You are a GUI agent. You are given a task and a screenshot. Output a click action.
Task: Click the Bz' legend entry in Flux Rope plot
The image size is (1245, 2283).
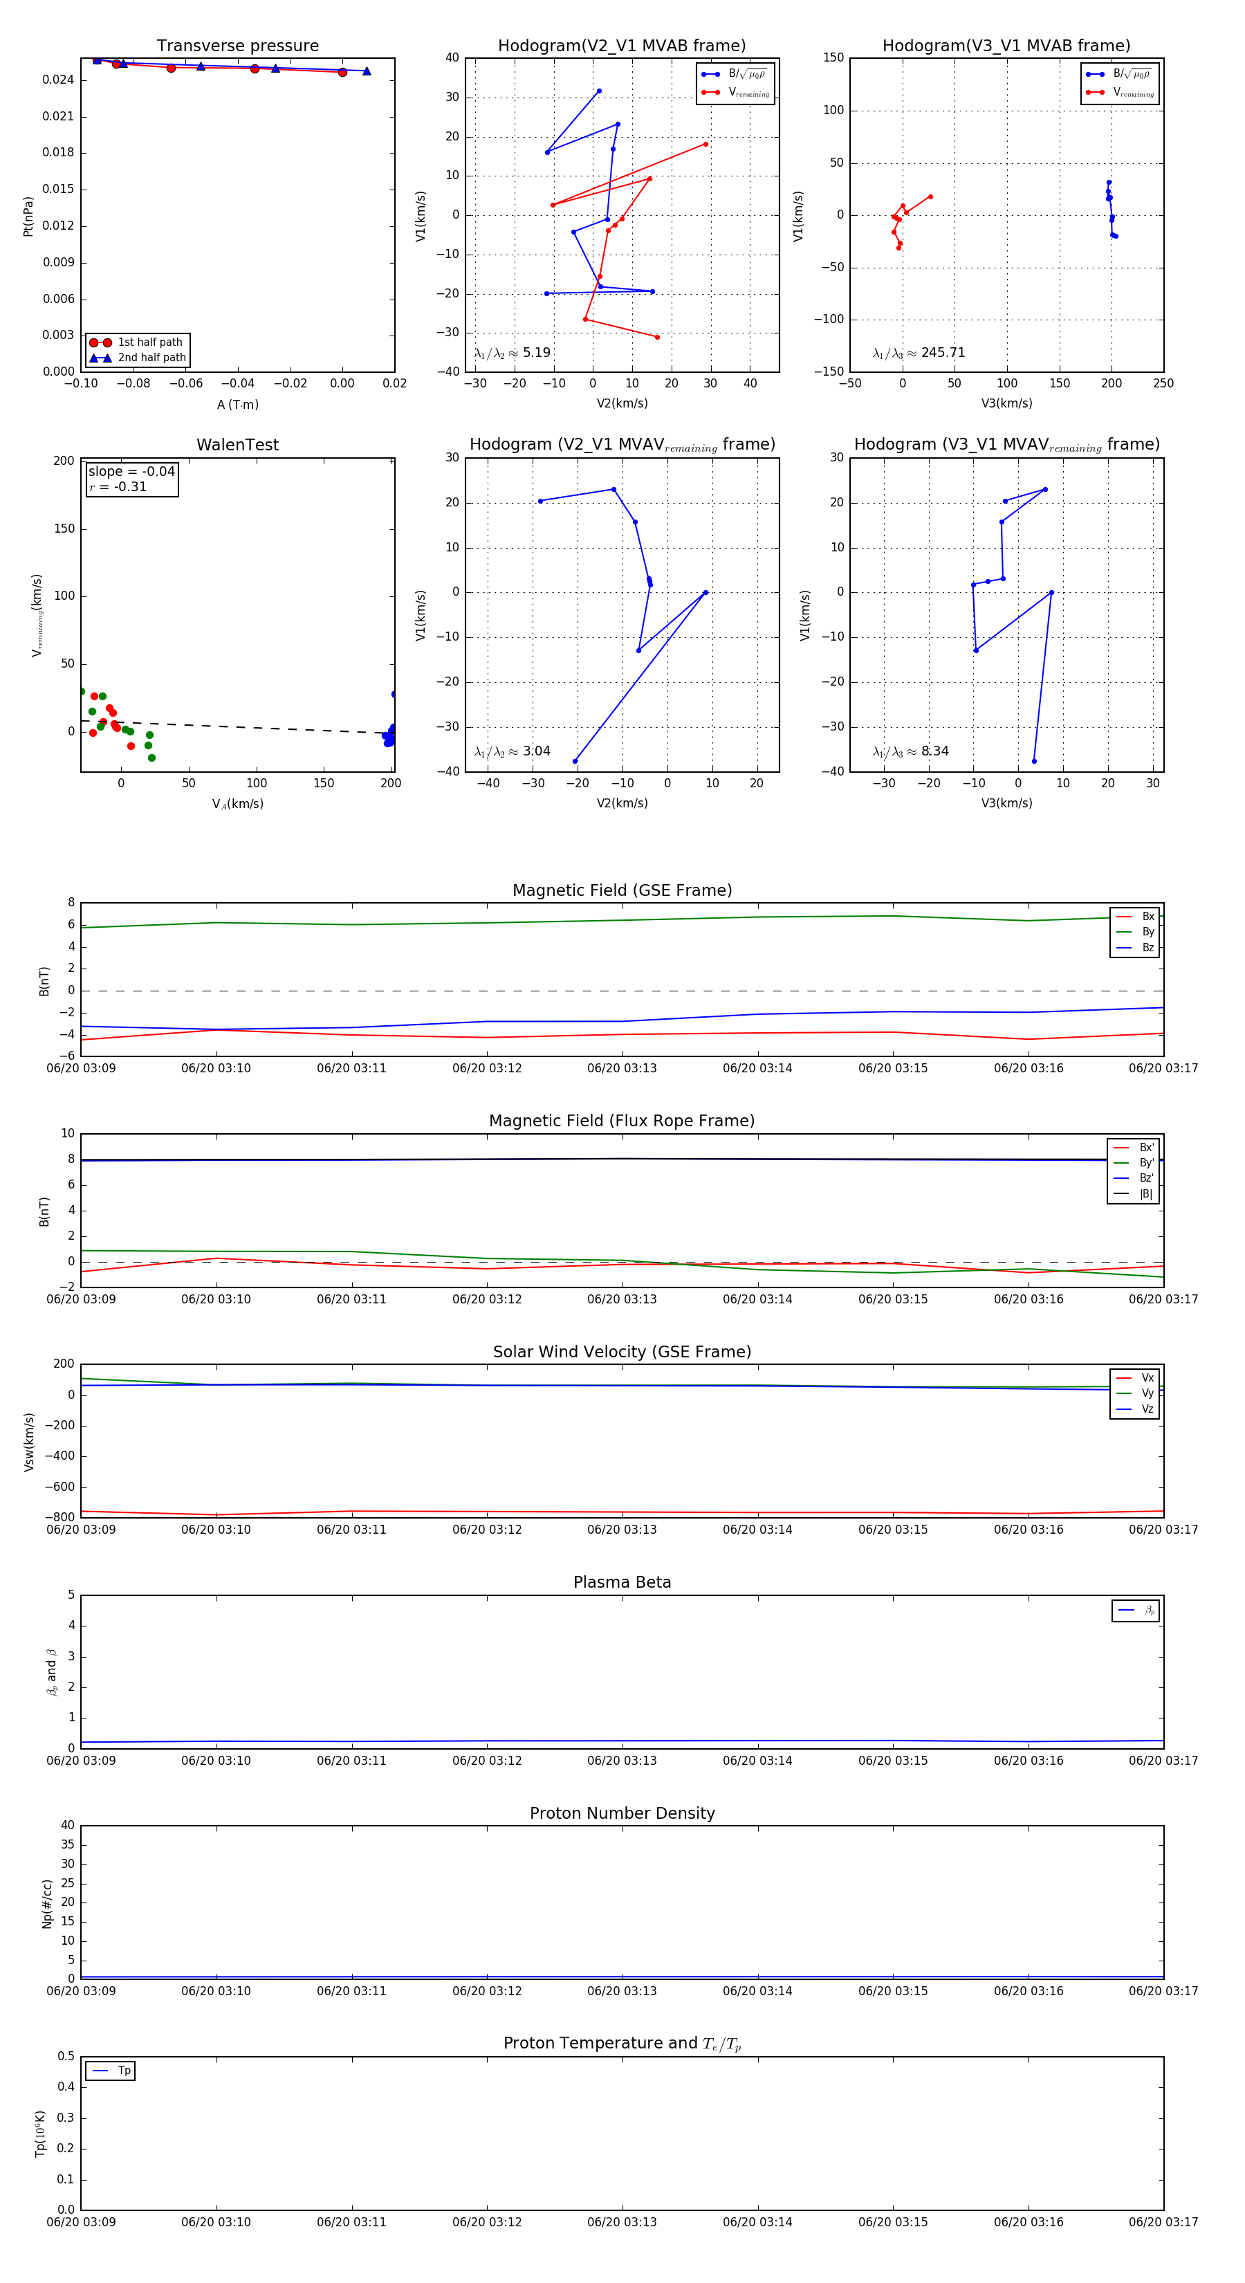click(1134, 1178)
